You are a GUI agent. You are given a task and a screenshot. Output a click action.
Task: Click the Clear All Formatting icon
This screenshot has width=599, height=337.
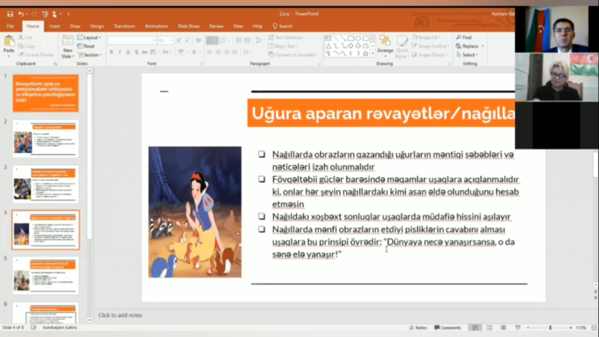click(198, 40)
